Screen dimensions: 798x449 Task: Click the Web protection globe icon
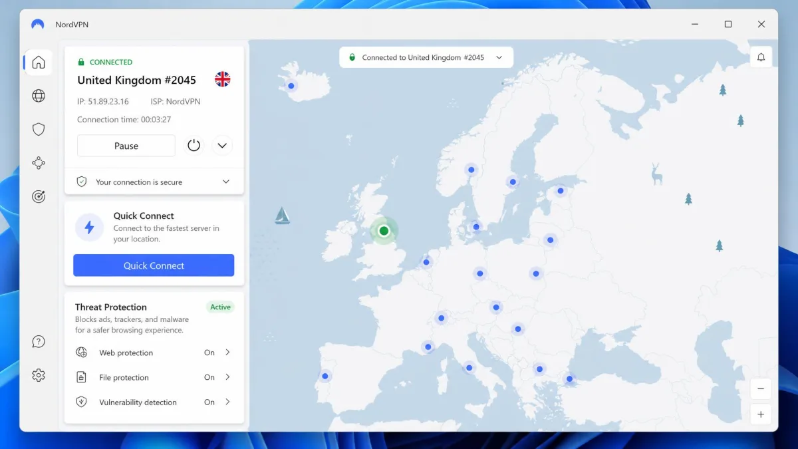(x=81, y=353)
